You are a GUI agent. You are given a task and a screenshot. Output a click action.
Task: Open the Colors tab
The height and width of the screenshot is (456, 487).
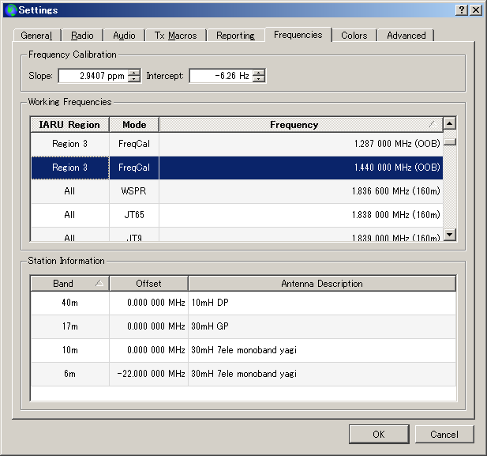pos(354,36)
